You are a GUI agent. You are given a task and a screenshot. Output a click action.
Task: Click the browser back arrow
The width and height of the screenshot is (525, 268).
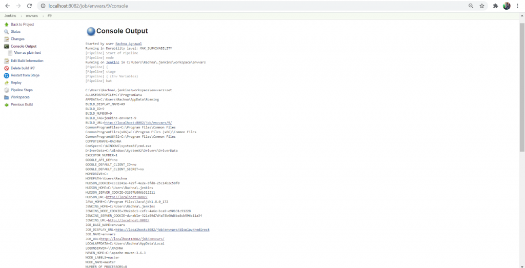(x=7, y=6)
